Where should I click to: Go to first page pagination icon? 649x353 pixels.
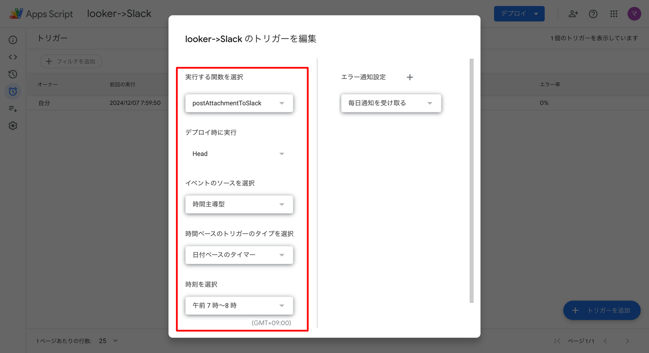click(557, 341)
